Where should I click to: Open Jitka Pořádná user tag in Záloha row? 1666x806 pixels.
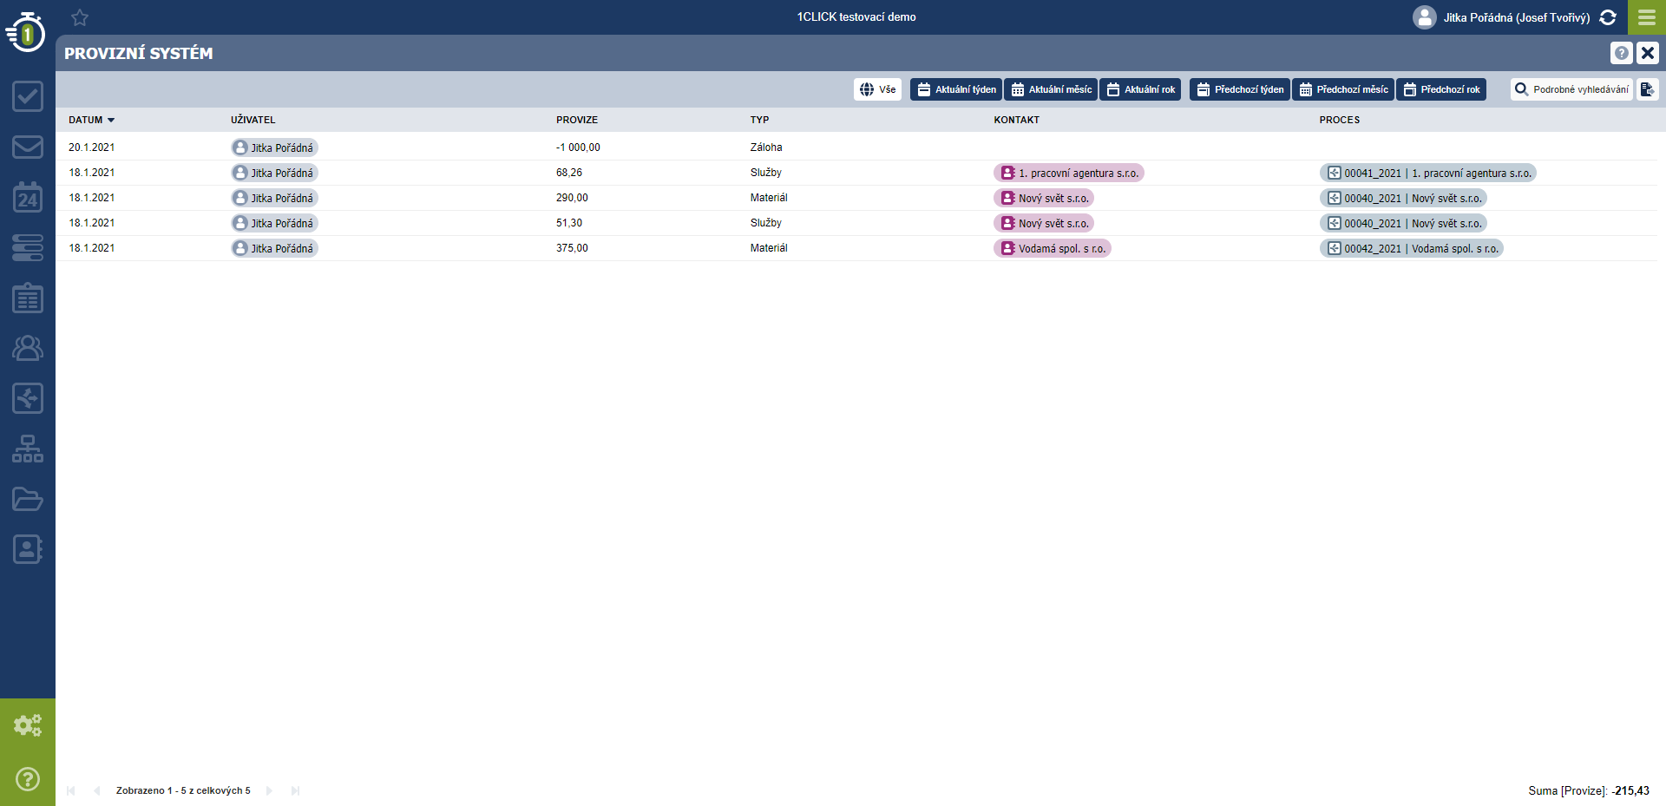click(274, 147)
